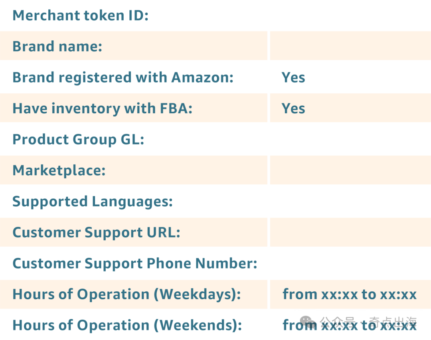431x340 pixels.
Task: Click Customer Support Phone Number label
Action: click(135, 264)
